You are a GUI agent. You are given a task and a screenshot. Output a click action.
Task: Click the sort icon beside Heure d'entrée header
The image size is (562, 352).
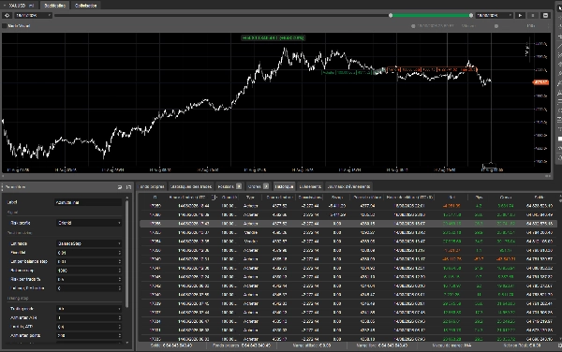click(214, 198)
